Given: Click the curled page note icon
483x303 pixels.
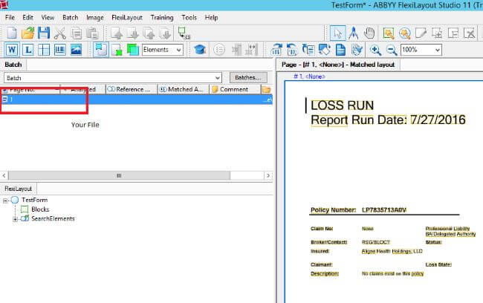Looking at the screenshot, I should click(421, 33).
